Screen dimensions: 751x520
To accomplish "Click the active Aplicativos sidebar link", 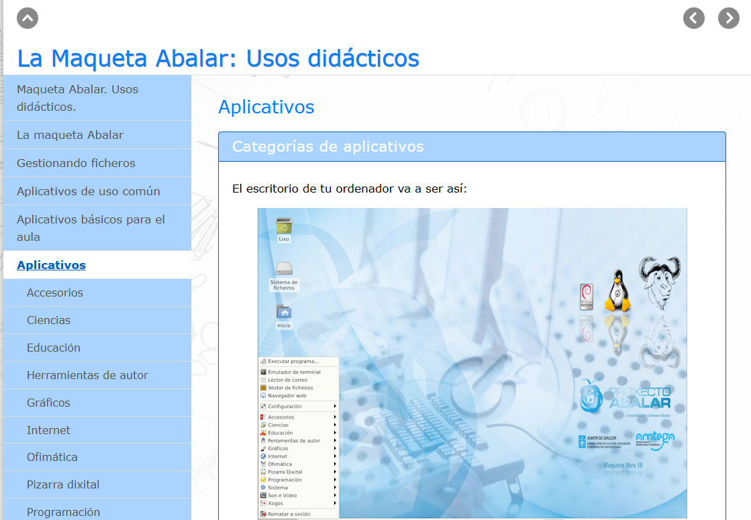I will coord(51,265).
